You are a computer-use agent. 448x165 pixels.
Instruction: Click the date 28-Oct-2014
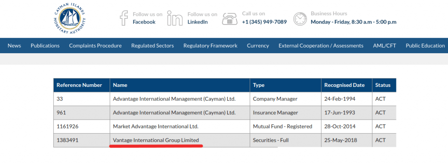coord(339,126)
